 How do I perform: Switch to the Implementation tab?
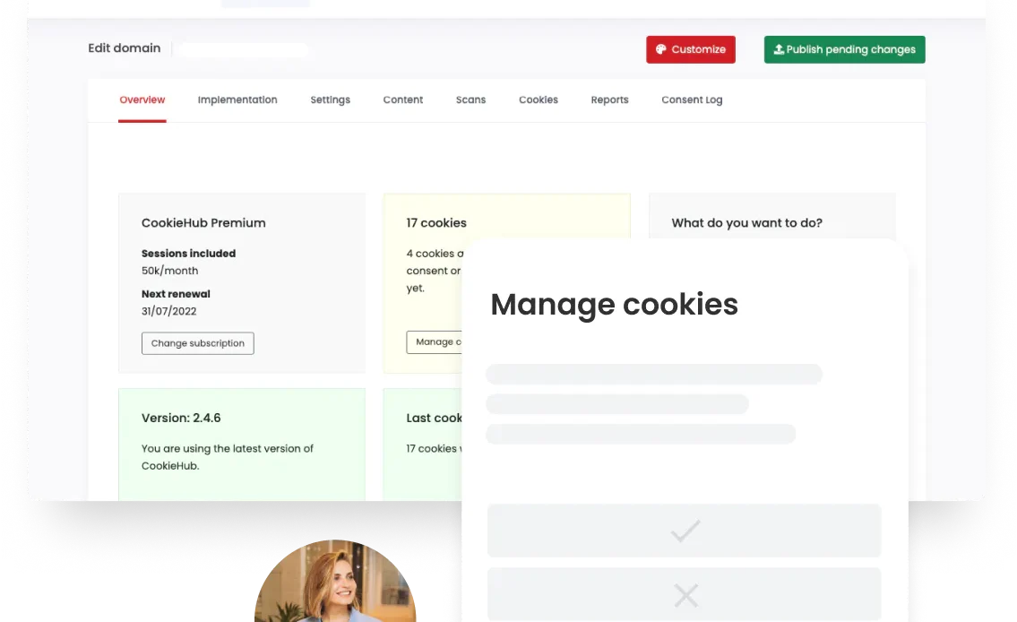point(237,99)
